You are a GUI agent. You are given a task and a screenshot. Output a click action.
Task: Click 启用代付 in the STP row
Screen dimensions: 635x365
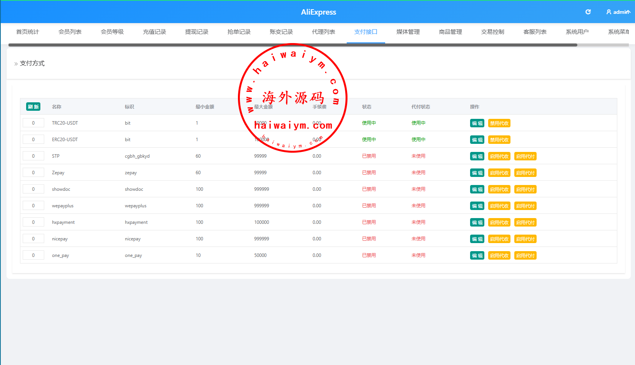pyautogui.click(x=525, y=156)
